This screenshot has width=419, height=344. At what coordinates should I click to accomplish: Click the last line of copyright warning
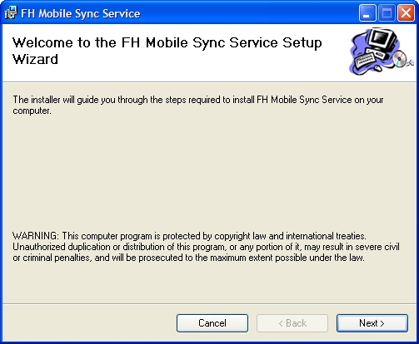tap(188, 258)
